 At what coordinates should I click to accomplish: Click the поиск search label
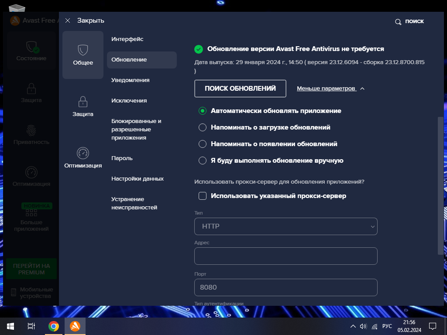point(414,21)
